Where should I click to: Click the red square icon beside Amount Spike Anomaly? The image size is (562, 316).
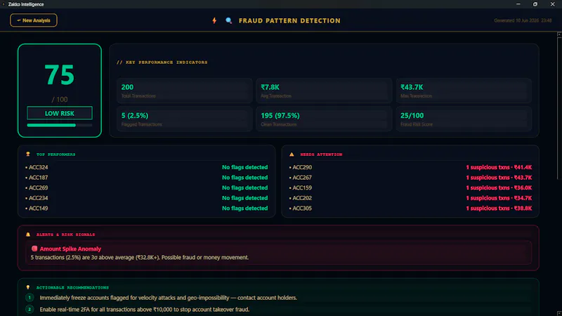[x=34, y=249]
